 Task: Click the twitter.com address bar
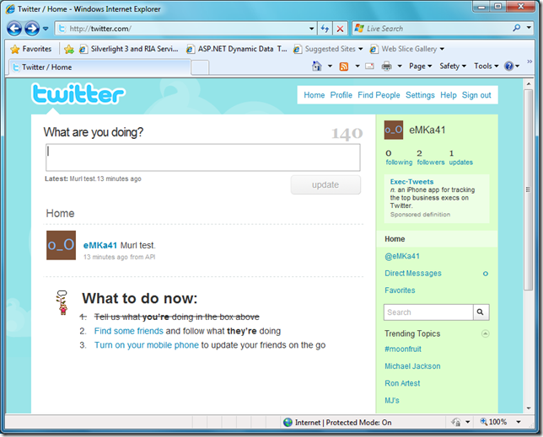point(184,29)
